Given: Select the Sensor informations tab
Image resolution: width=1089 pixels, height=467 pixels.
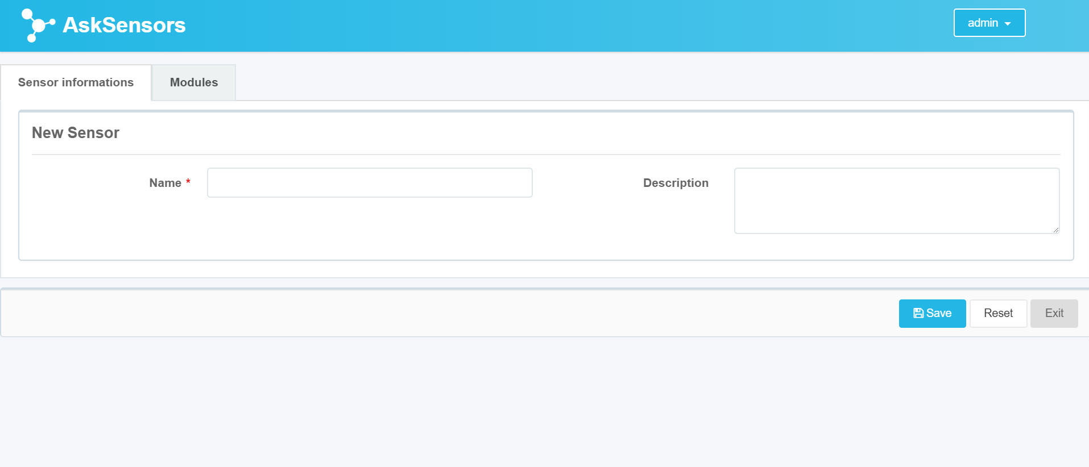Looking at the screenshot, I should click(x=76, y=82).
